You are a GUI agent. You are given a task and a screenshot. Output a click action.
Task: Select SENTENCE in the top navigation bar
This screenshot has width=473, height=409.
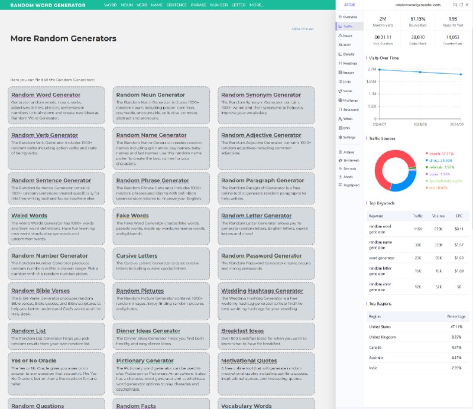coord(176,5)
